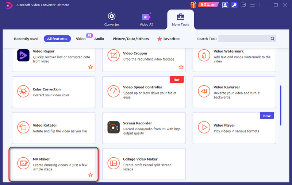Toggle favorite star on Video Repair

coord(91,67)
